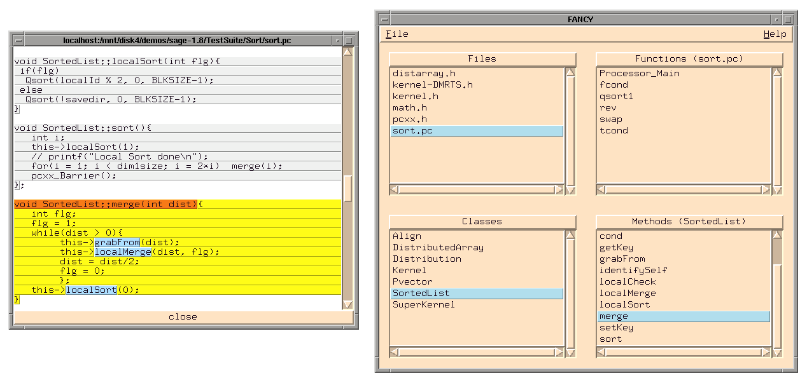Viewport: 807px width, 385px height.
Task: Open the sort.pc window menu button
Action: (x=18, y=40)
